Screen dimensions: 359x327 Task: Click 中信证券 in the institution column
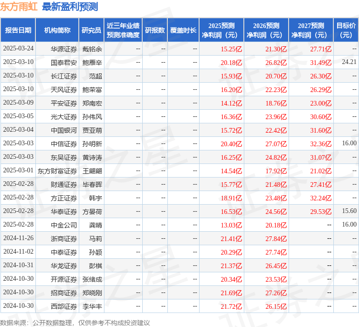coord(64,144)
